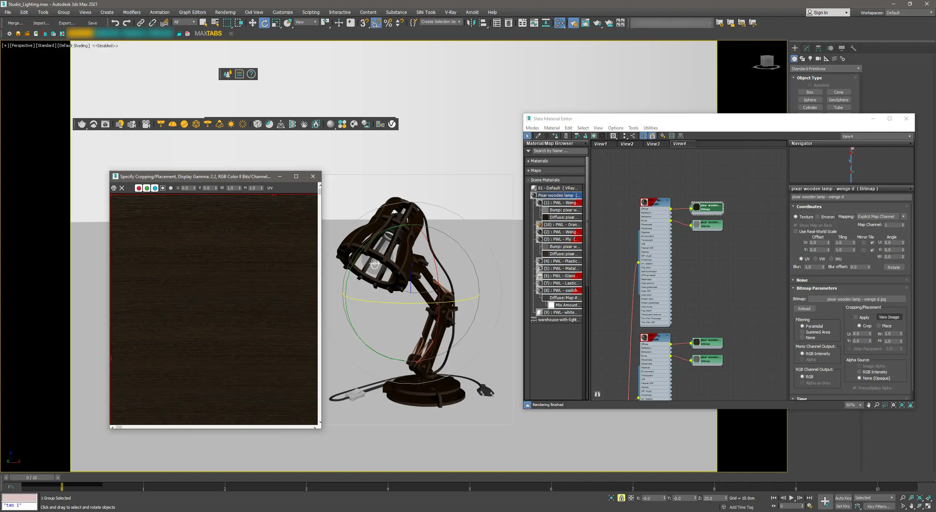Click the Play Animation button
This screenshot has width=936, height=512.
791,498
